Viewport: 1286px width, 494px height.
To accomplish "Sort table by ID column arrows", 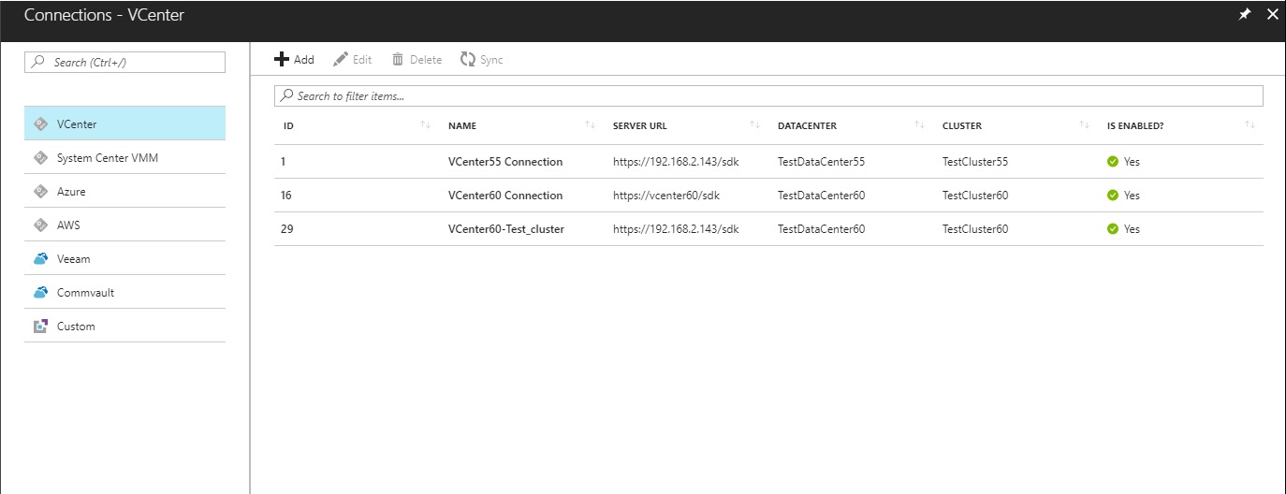I will click(x=426, y=125).
